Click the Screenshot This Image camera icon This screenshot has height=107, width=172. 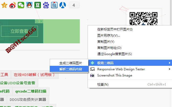pos(92,75)
